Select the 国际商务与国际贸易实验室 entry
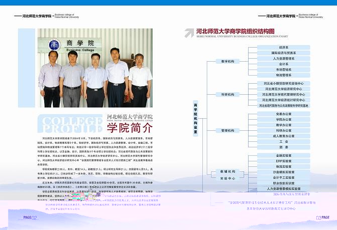This screenshot has height=230, width=337. click(292, 194)
